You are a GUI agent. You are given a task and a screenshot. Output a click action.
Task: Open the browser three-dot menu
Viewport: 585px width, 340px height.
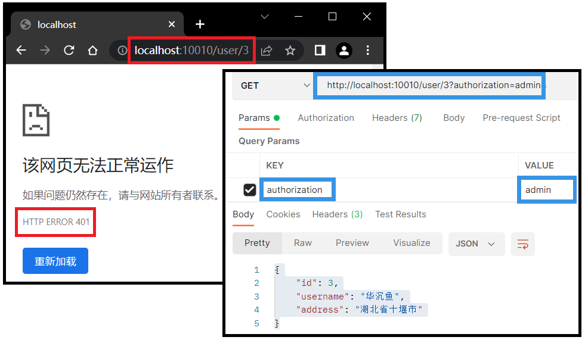367,50
